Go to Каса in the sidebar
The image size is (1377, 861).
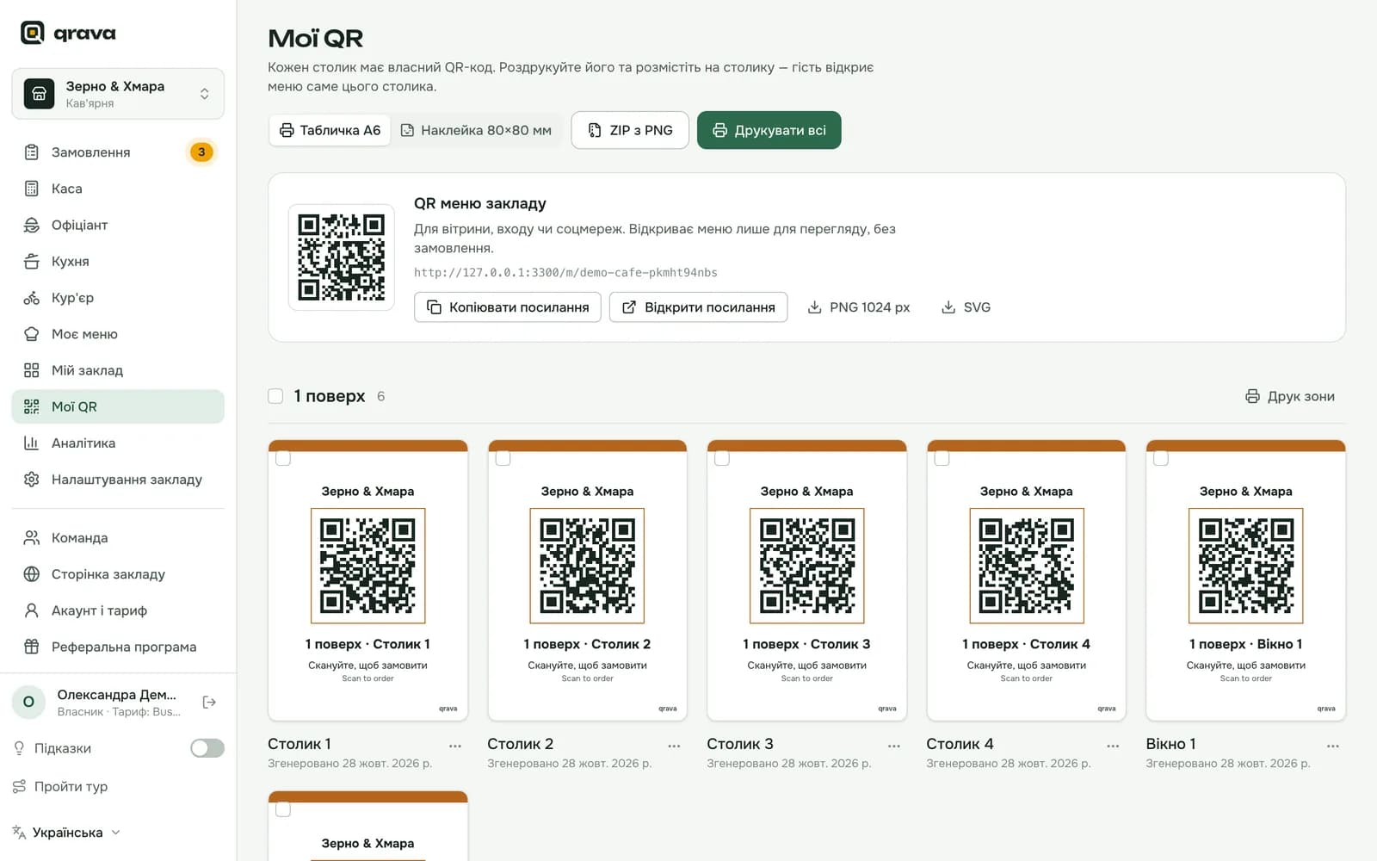click(x=118, y=189)
